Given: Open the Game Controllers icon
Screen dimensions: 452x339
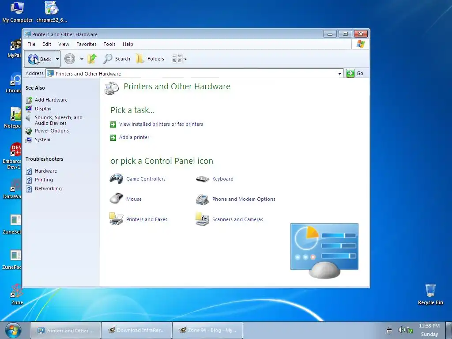Looking at the screenshot, I should point(117,179).
